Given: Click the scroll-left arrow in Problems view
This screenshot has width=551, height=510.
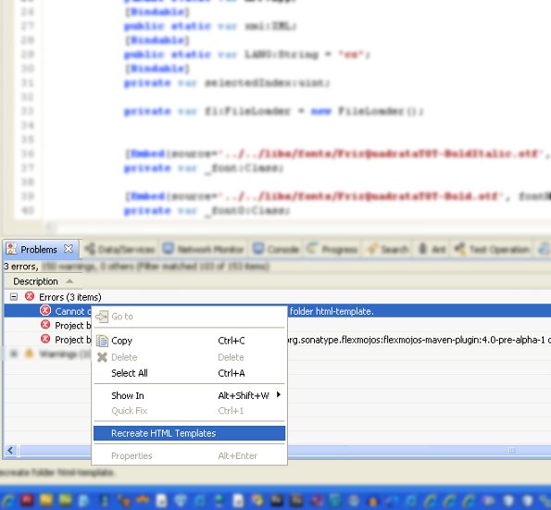Looking at the screenshot, I should 10,450.
